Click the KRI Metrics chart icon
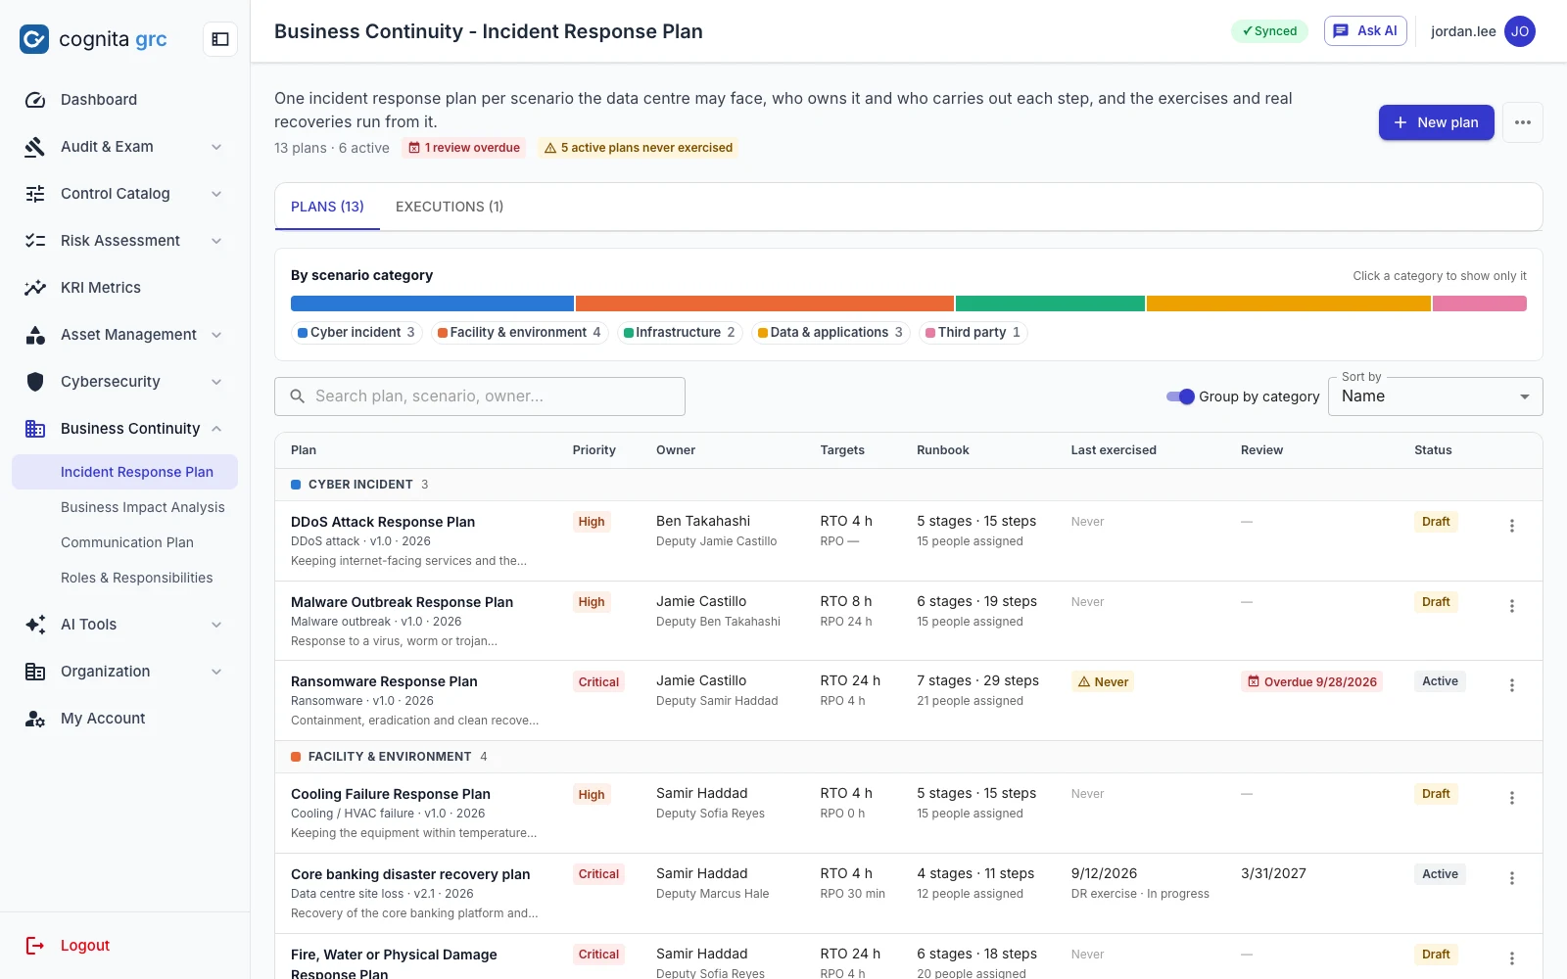Image resolution: width=1567 pixels, height=979 pixels. tap(35, 288)
